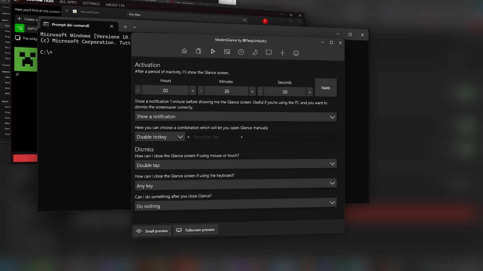Click the battery icon in toolbar
This screenshot has height=271, width=483.
198,51
